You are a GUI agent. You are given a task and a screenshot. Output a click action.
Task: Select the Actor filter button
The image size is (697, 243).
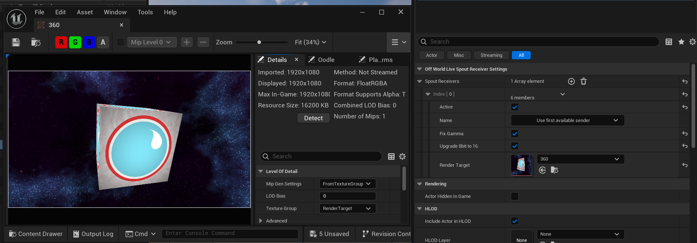coord(432,55)
